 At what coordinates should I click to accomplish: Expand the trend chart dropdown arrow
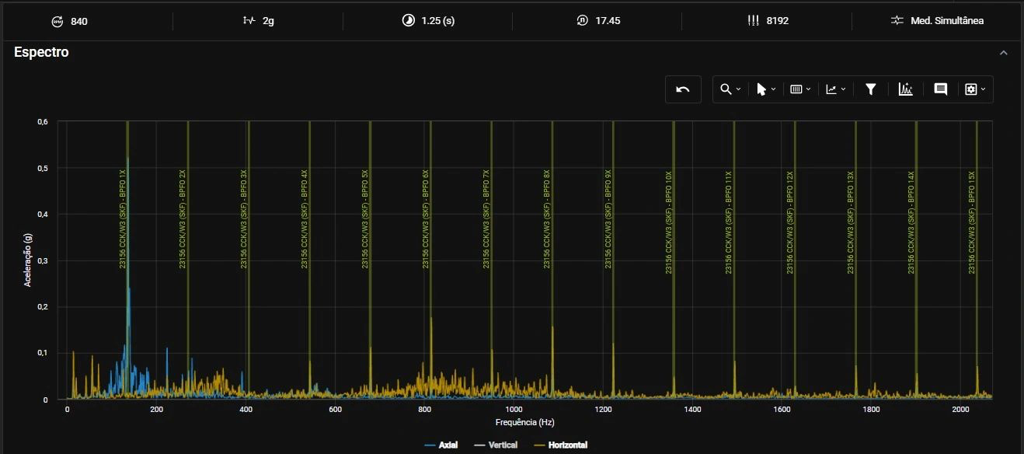tap(843, 89)
